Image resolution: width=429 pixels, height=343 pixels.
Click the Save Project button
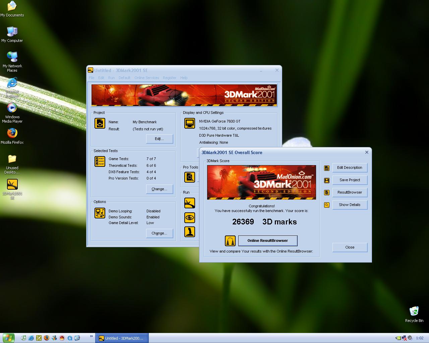350,180
